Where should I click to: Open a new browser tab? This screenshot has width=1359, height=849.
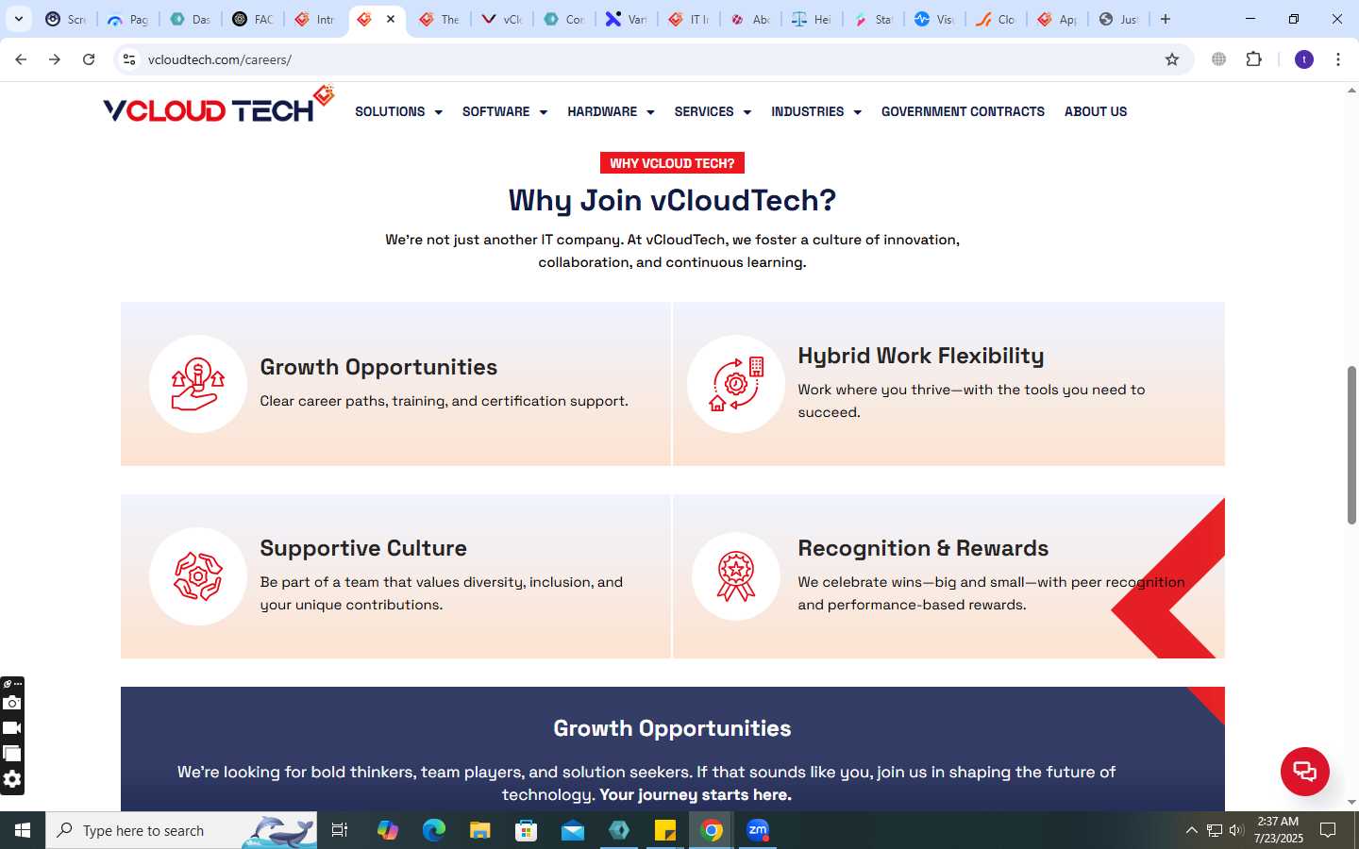tap(1166, 19)
